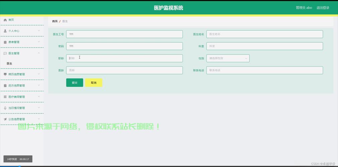The image size is (338, 167).
Task: Click the 医护监视系统 header title
Action: 168,8
